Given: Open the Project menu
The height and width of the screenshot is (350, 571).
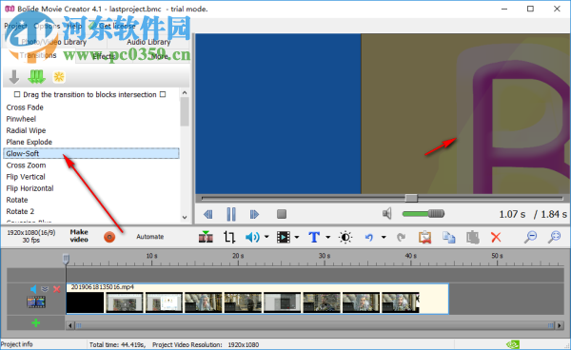Looking at the screenshot, I should (x=15, y=26).
